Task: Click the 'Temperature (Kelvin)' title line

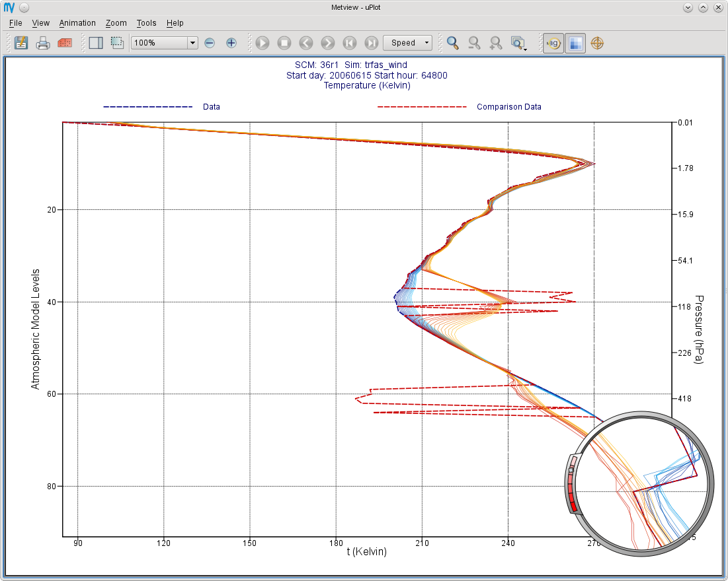Action: [367, 85]
